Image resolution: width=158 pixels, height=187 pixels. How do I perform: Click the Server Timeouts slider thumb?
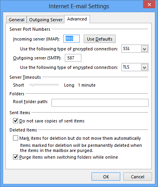pyautogui.click(x=33, y=85)
